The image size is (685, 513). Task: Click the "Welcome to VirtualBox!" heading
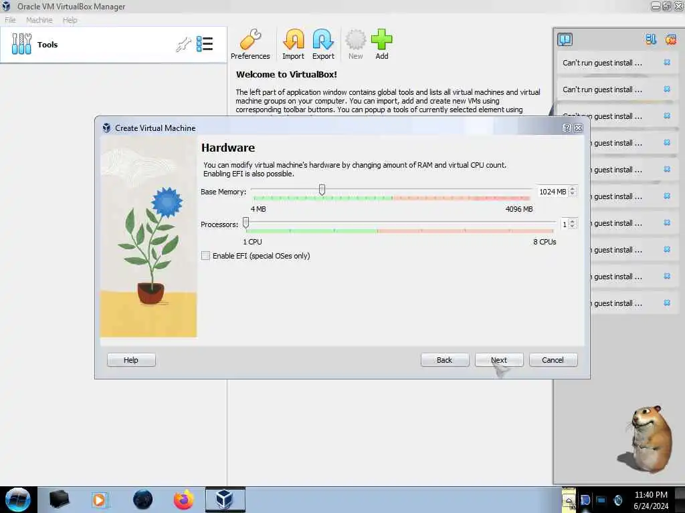286,74
